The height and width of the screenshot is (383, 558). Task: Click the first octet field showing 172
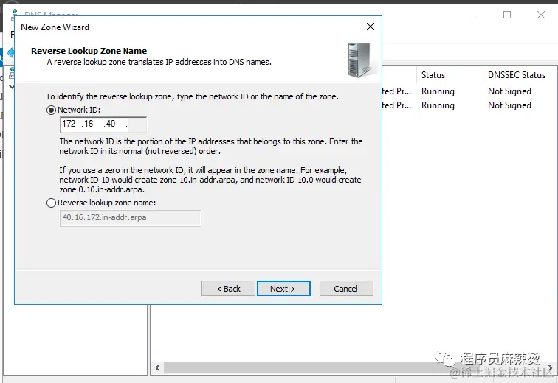tap(69, 124)
